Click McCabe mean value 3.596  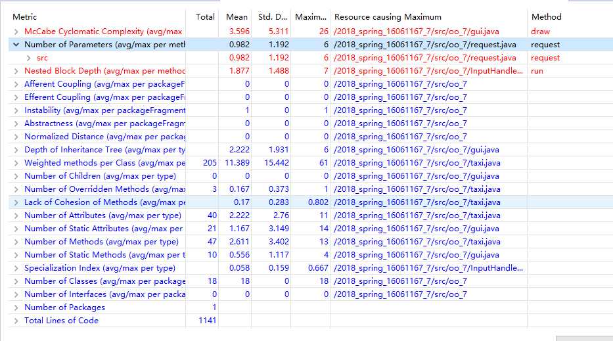239,32
